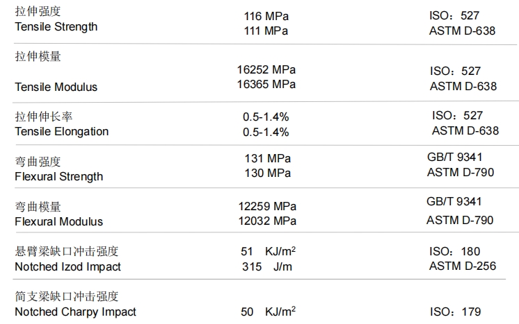The height and width of the screenshot is (324, 519).
Task: Select the 116 MPa tensile strength value
Action: [x=266, y=16]
